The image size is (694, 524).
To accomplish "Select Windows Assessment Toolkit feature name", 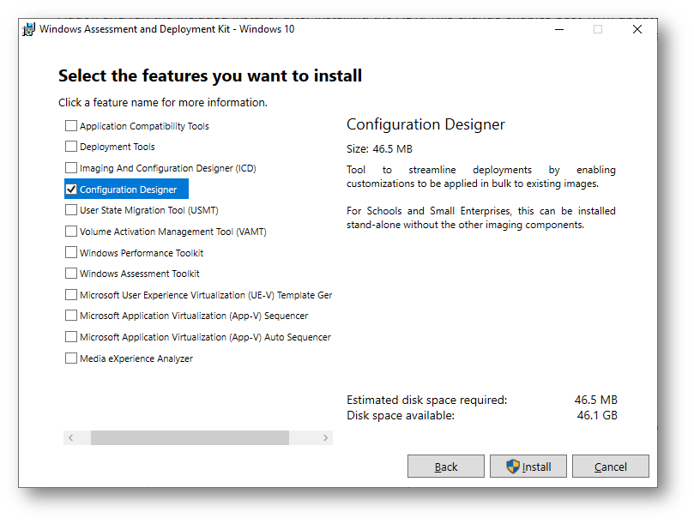I will click(140, 274).
